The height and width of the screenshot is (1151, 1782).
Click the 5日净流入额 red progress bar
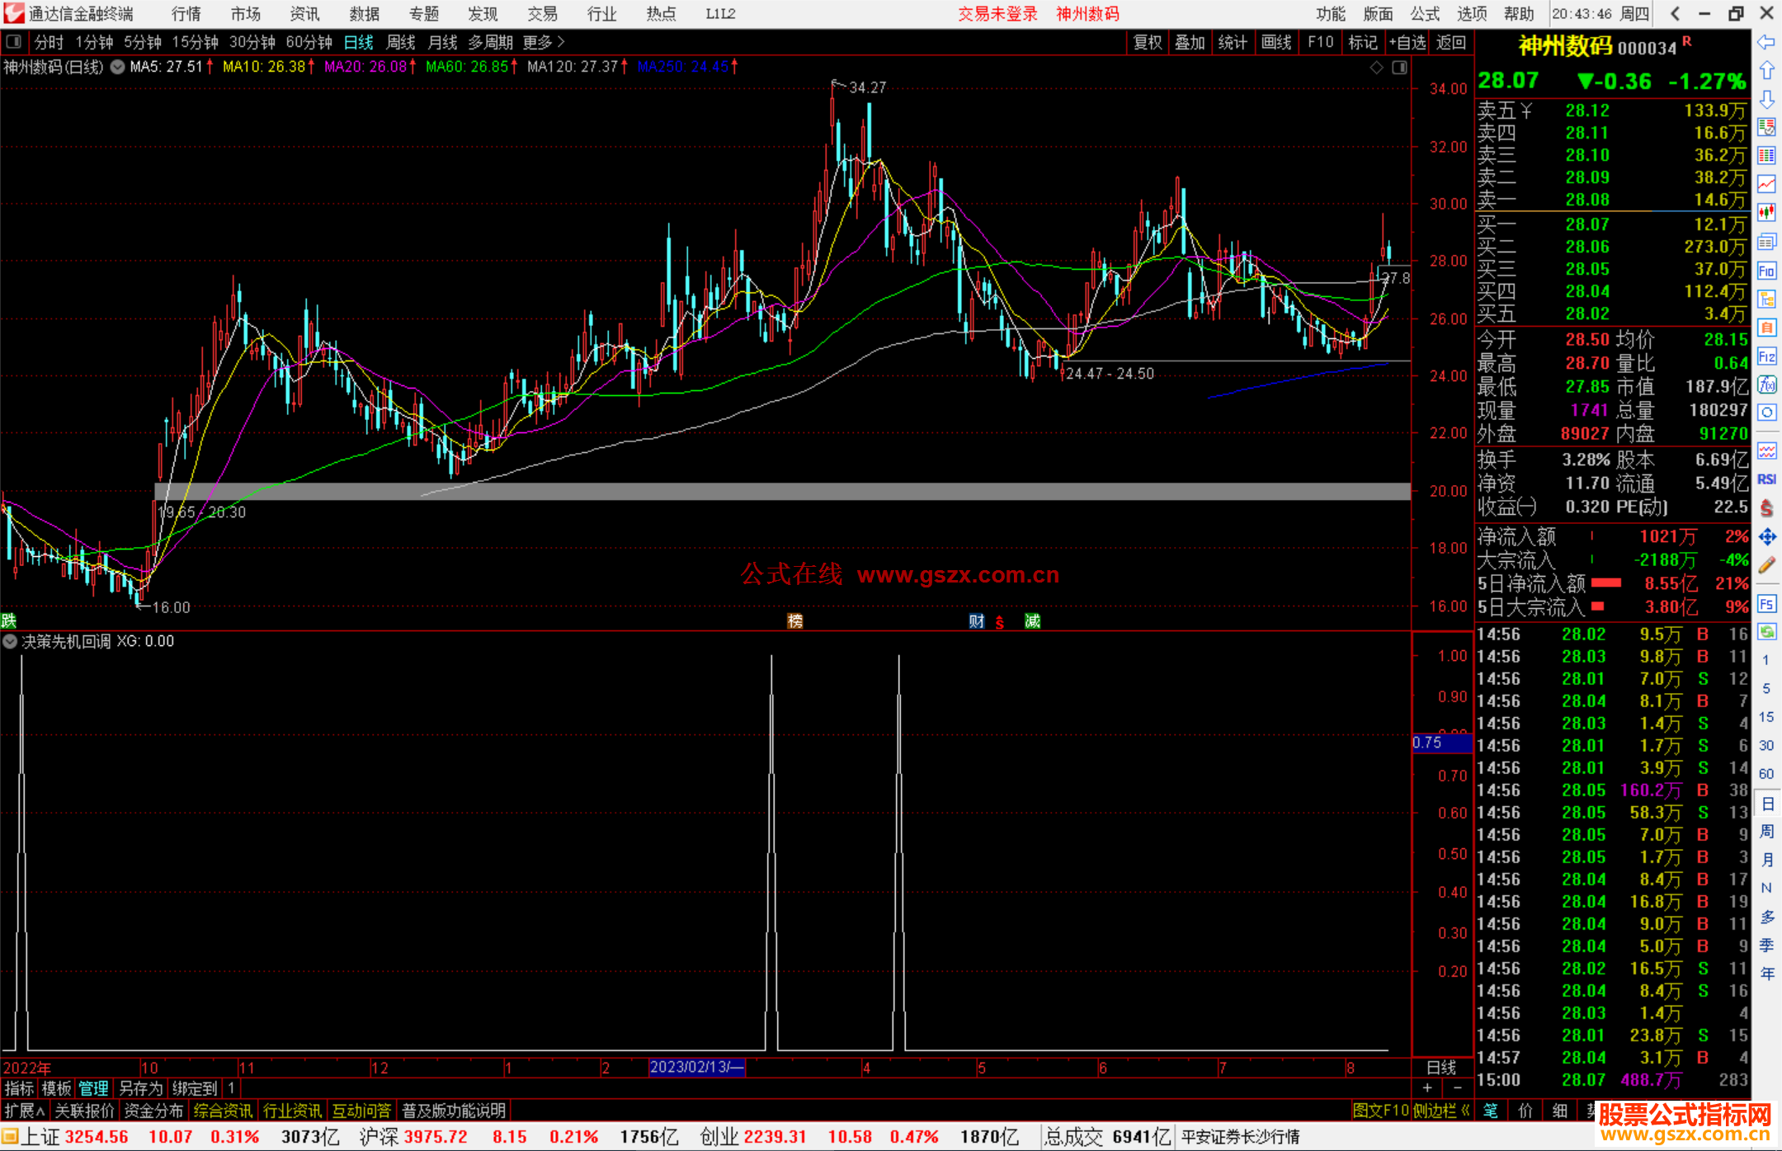pos(1606,583)
